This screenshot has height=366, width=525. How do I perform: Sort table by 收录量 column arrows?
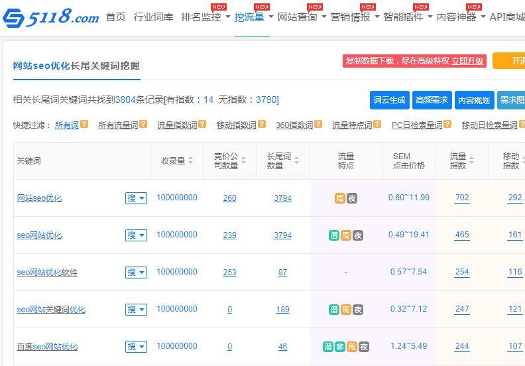pos(191,160)
